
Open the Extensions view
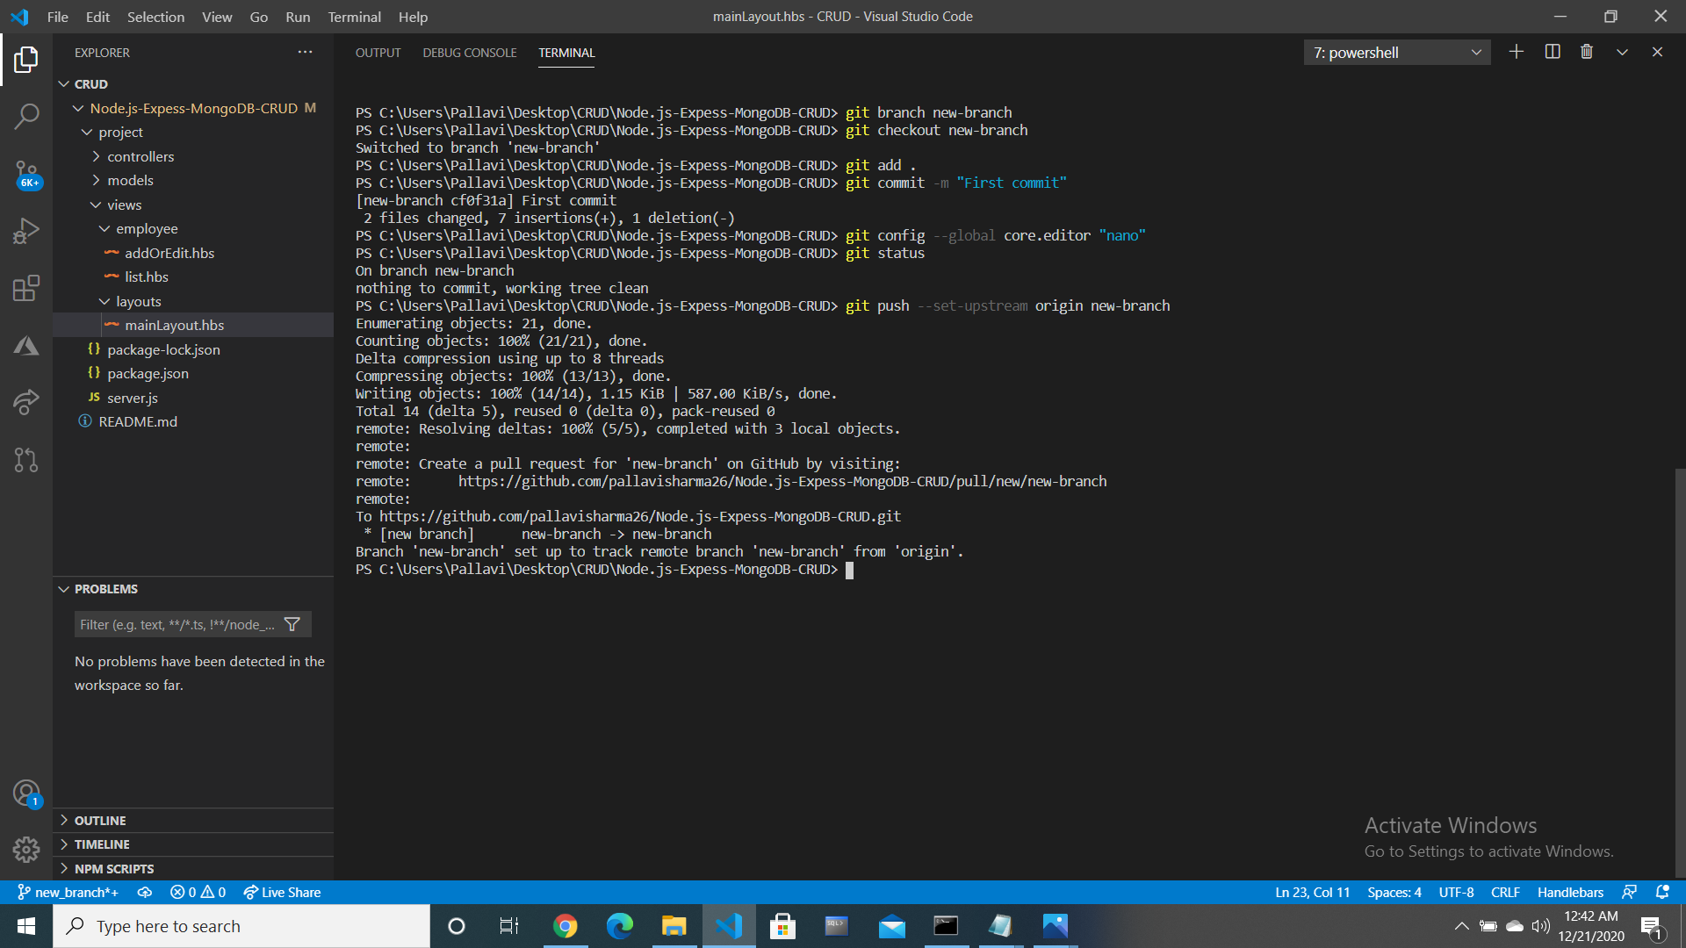point(26,288)
